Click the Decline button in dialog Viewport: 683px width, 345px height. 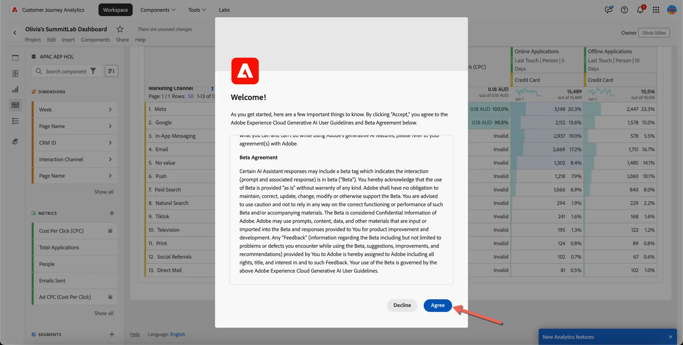[x=402, y=305]
